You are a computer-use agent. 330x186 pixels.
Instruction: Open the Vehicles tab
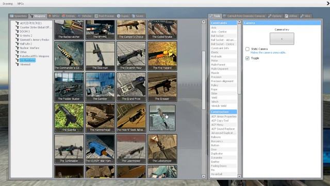85,16
